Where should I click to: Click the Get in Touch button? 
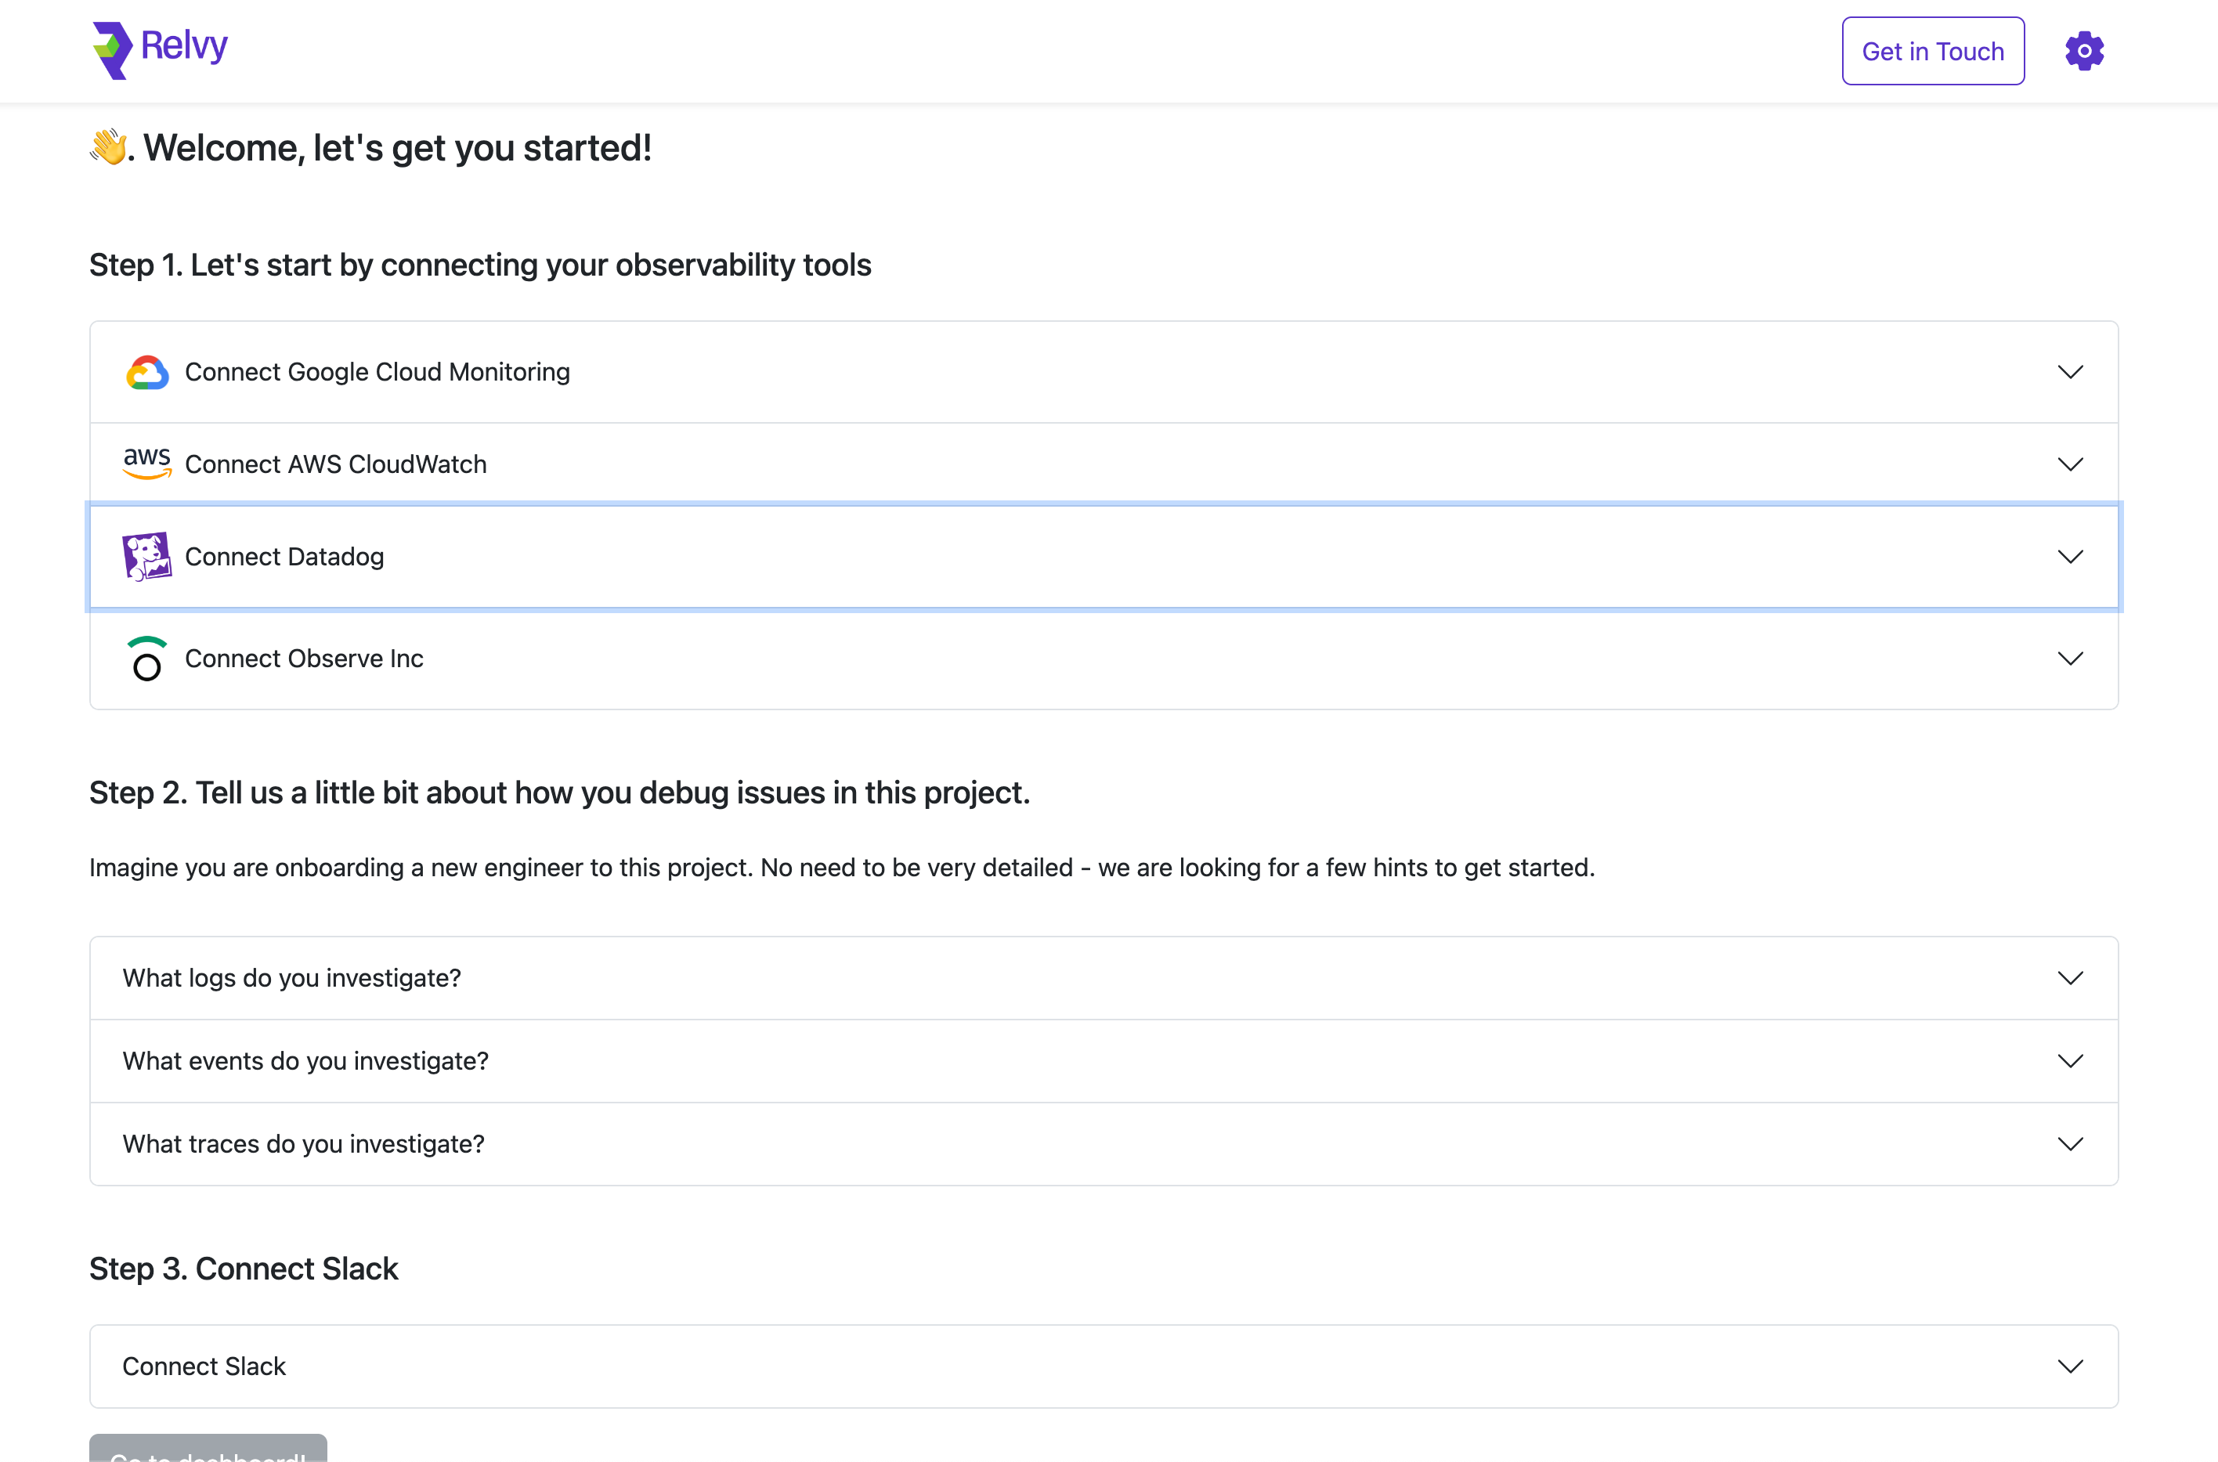(1932, 50)
